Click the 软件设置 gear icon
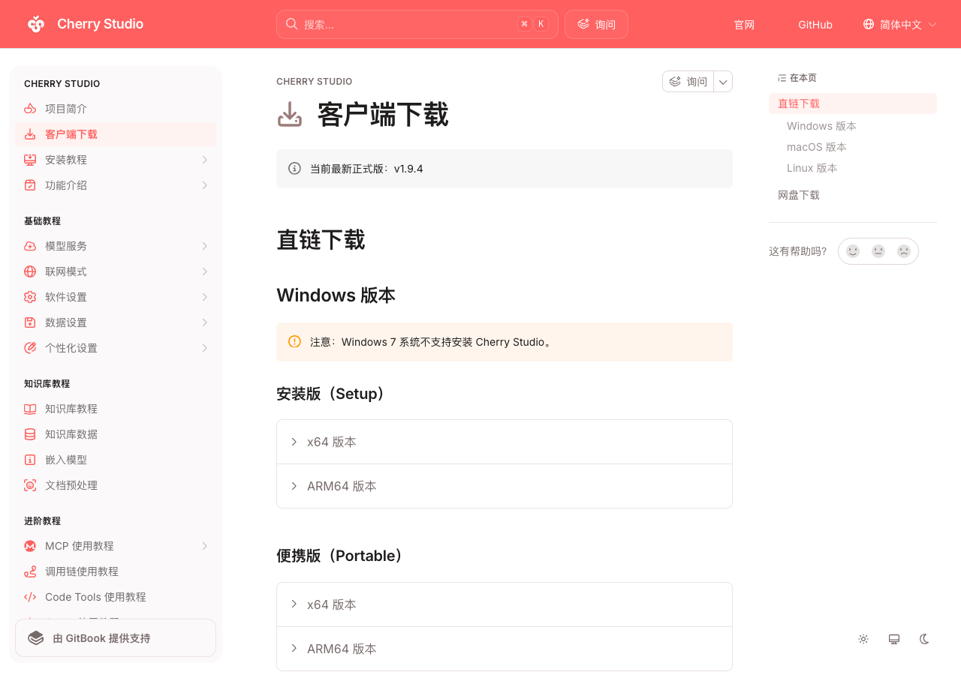Screen dimensions: 961x675 (30, 297)
